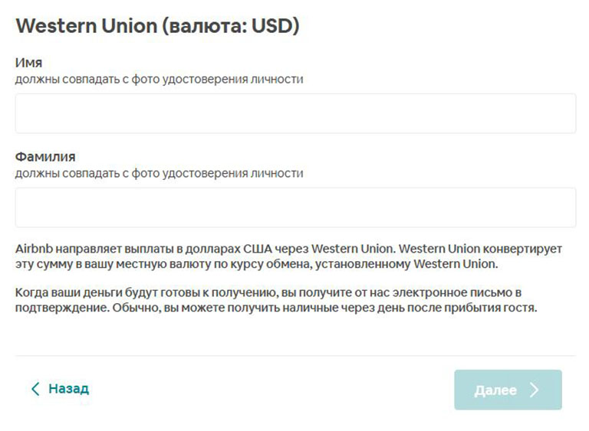Click the Имя field label
The image size is (589, 431).
[x=28, y=63]
